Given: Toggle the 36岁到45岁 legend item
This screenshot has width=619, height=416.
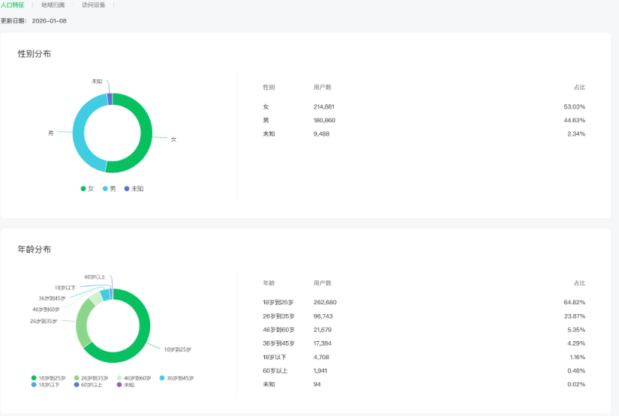Looking at the screenshot, I should click(x=176, y=378).
